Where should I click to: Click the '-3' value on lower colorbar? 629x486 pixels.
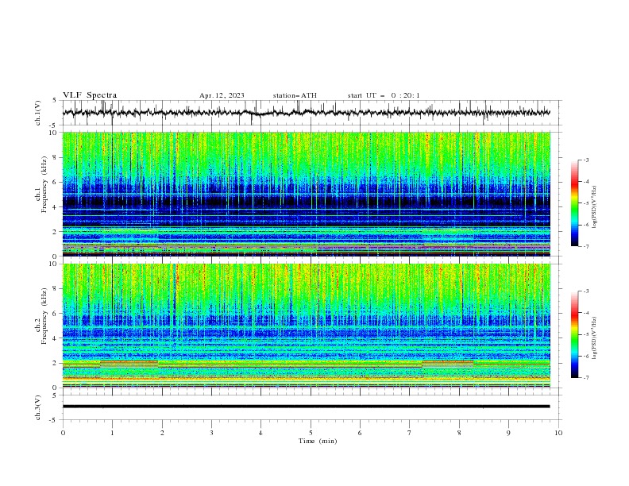pos(585,291)
